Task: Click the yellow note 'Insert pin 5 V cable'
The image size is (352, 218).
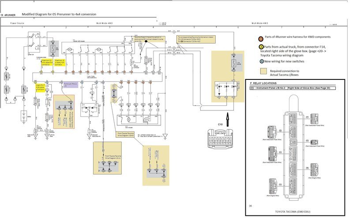Action: (x=60, y=63)
